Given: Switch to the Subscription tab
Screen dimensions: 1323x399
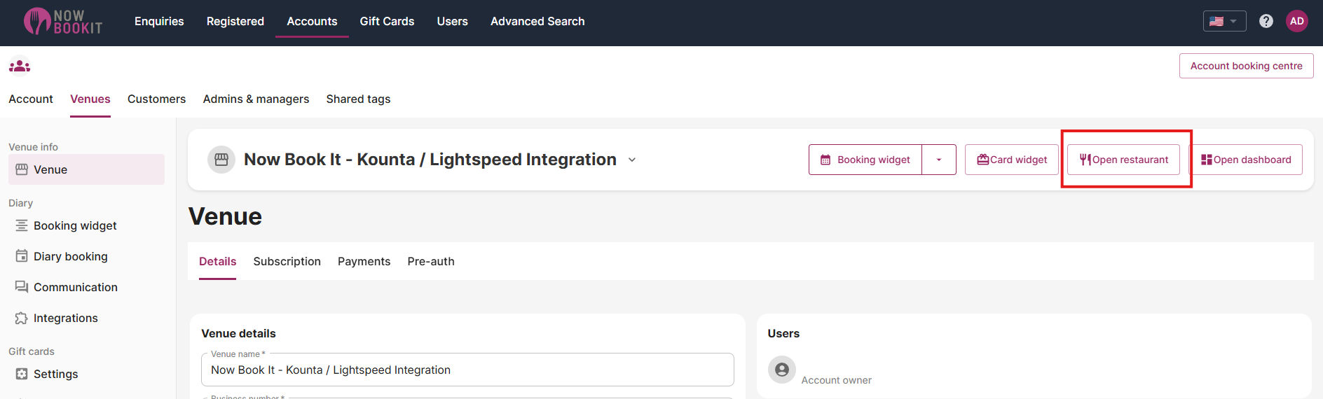Looking at the screenshot, I should (287, 261).
